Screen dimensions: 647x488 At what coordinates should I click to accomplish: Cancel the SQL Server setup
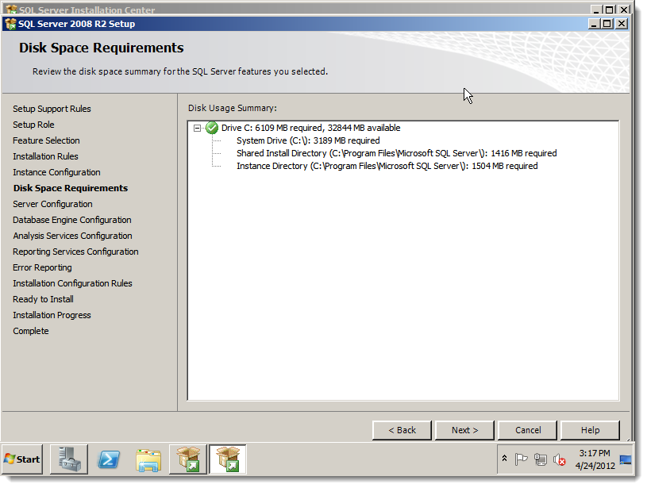click(528, 430)
